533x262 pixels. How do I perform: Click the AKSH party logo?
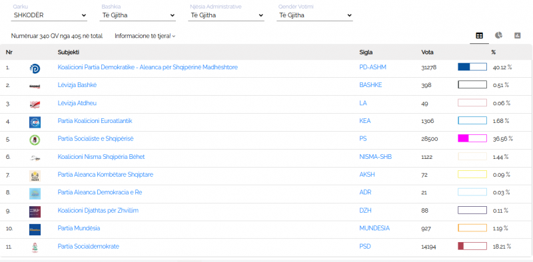[x=35, y=176]
